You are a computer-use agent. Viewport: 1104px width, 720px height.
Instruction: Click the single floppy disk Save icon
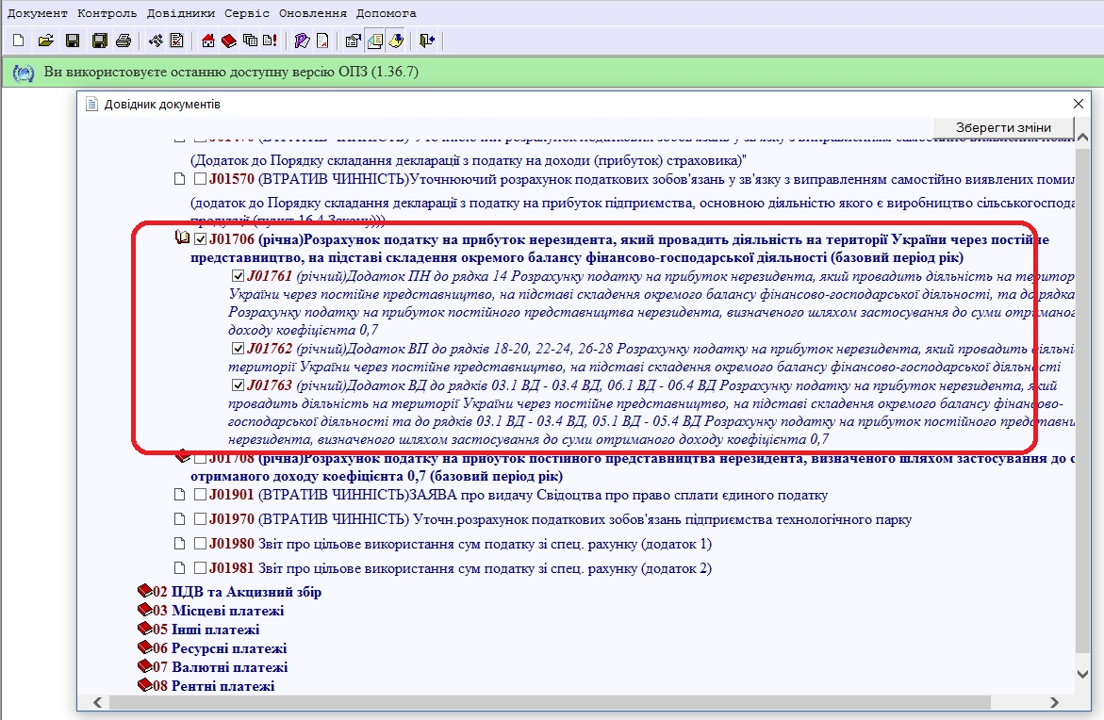pyautogui.click(x=72, y=41)
